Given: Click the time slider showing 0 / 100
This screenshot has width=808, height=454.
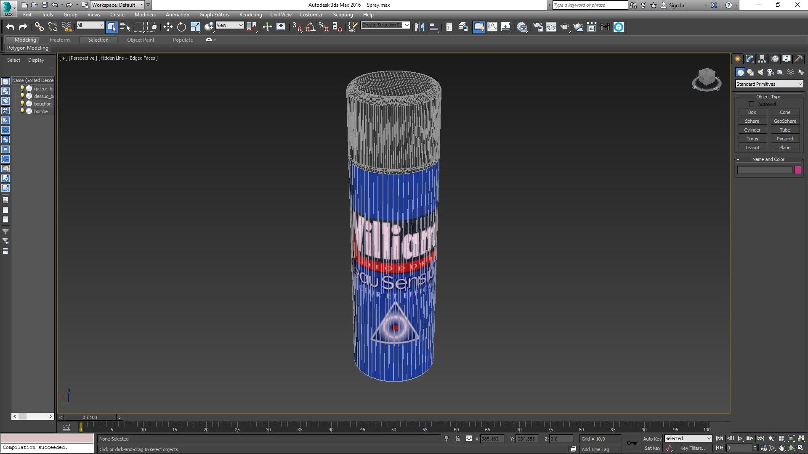Looking at the screenshot, I should click(90, 417).
